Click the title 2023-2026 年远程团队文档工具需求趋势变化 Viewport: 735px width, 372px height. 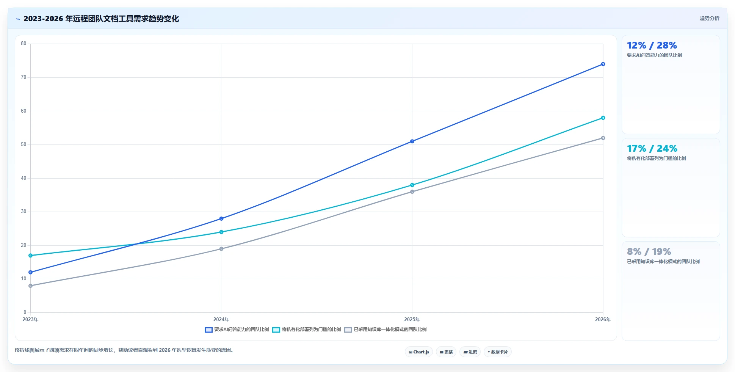click(x=101, y=19)
